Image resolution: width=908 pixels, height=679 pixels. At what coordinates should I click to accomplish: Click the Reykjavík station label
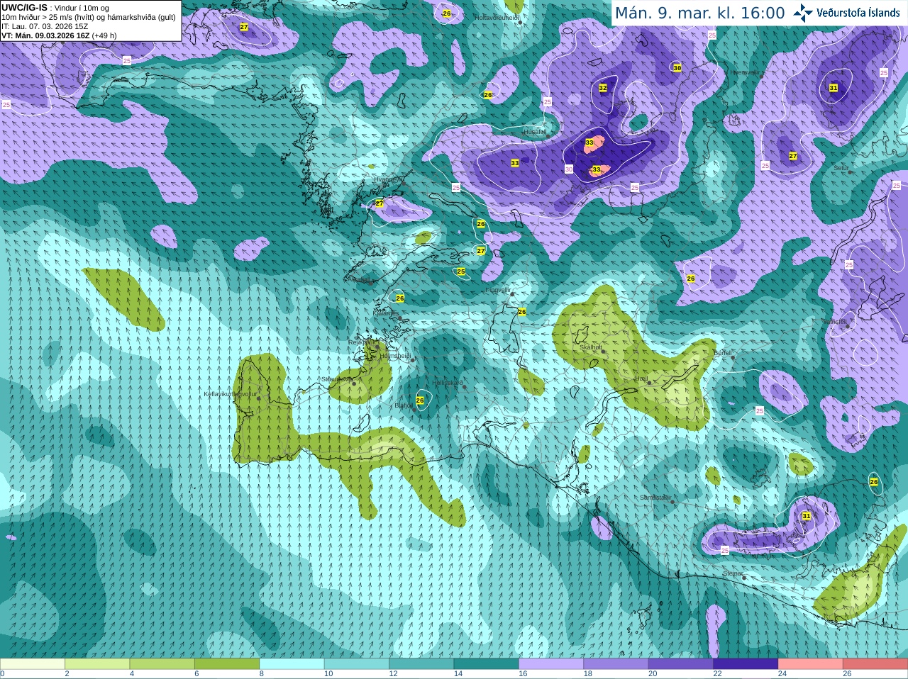[360, 342]
